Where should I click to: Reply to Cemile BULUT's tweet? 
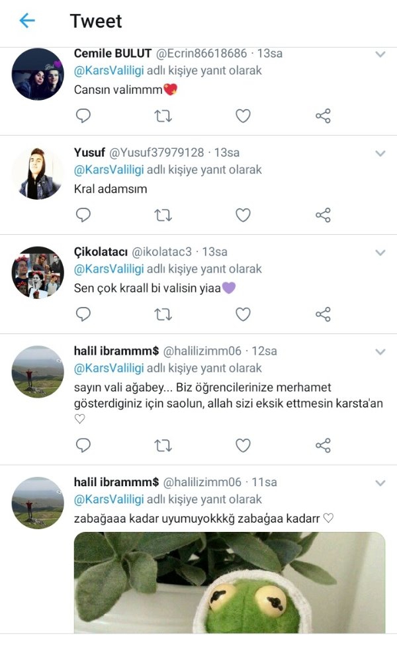click(x=83, y=116)
